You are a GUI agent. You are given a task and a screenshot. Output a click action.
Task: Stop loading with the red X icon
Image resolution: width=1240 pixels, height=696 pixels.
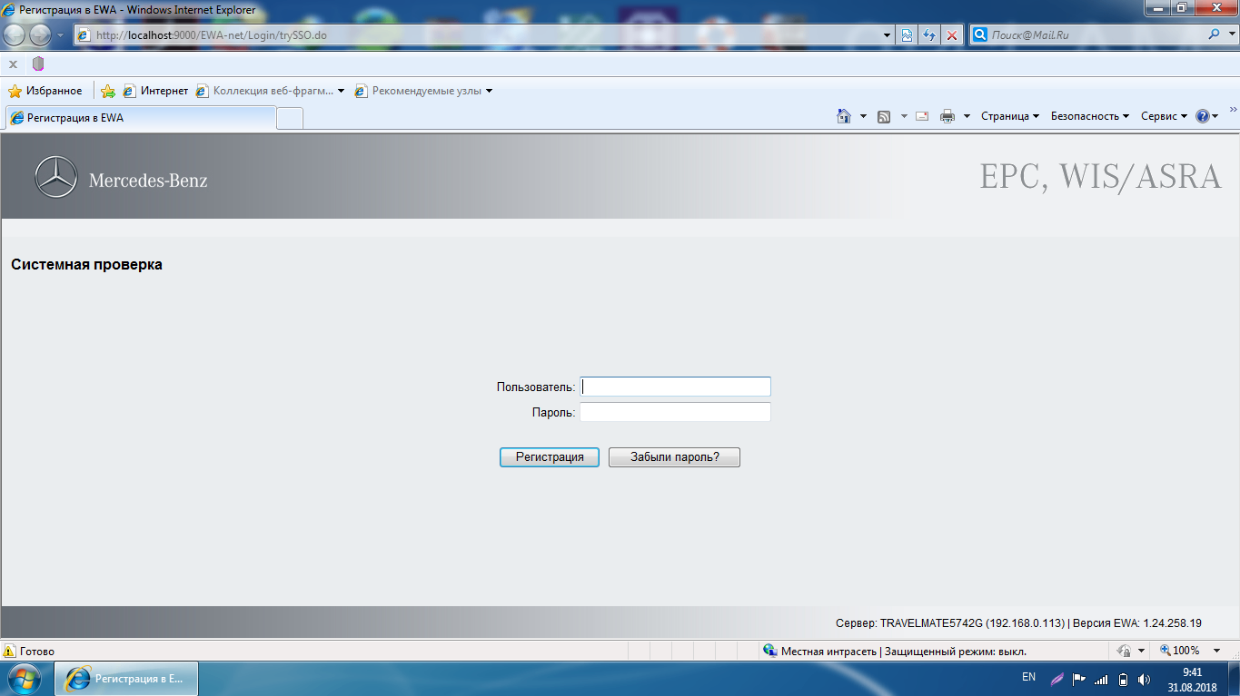[x=952, y=35]
